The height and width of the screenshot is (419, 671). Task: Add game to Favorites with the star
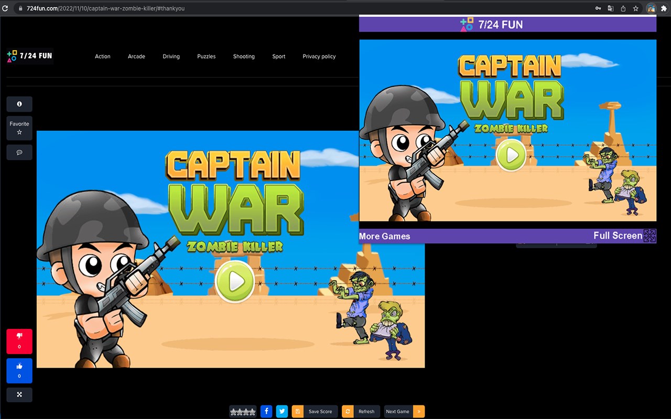coord(19,128)
